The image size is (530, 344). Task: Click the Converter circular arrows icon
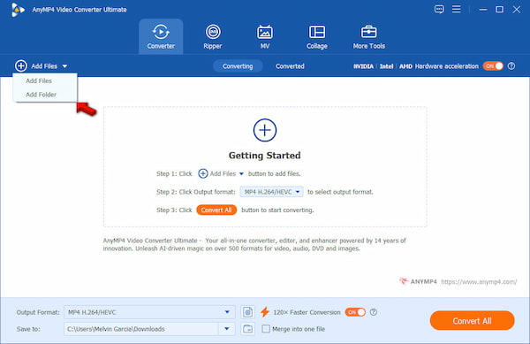click(x=161, y=32)
